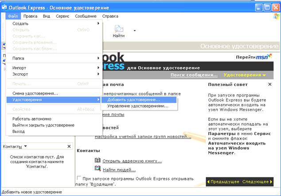Click the Перейти msn link
This screenshot has height=196, width=281.
254,57
